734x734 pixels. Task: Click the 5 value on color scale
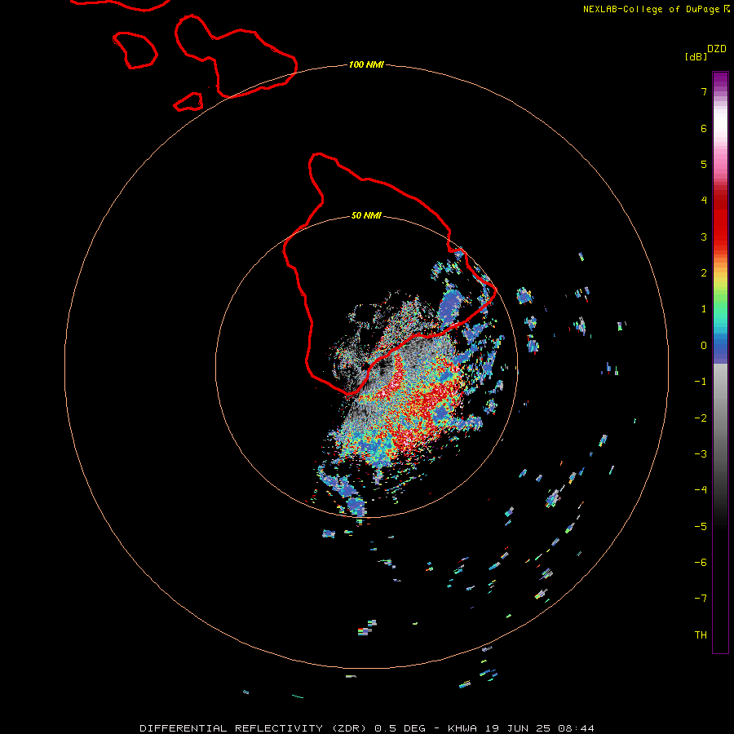[704, 164]
